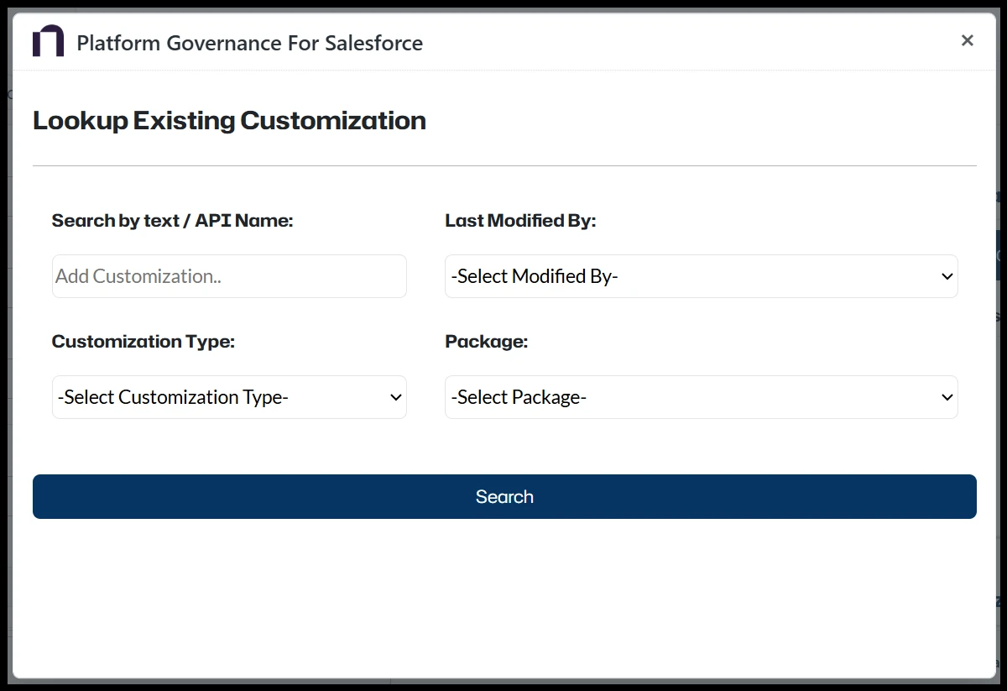Click the chevron on the Package dropdown
This screenshot has width=1007, height=691.
[x=947, y=396]
